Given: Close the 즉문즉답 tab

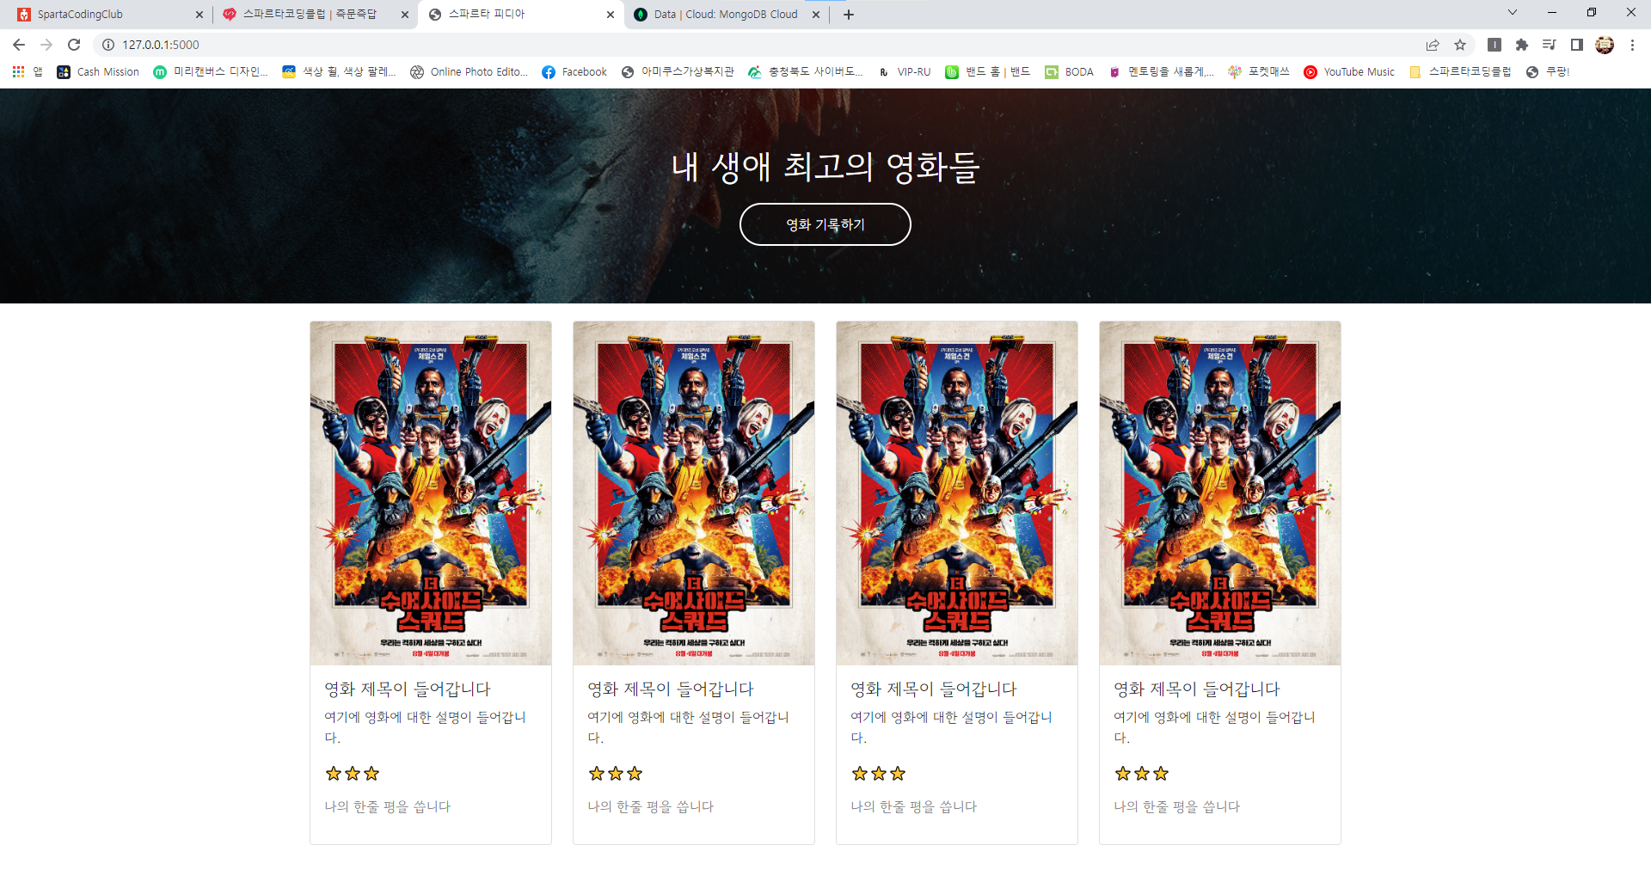Looking at the screenshot, I should [405, 15].
